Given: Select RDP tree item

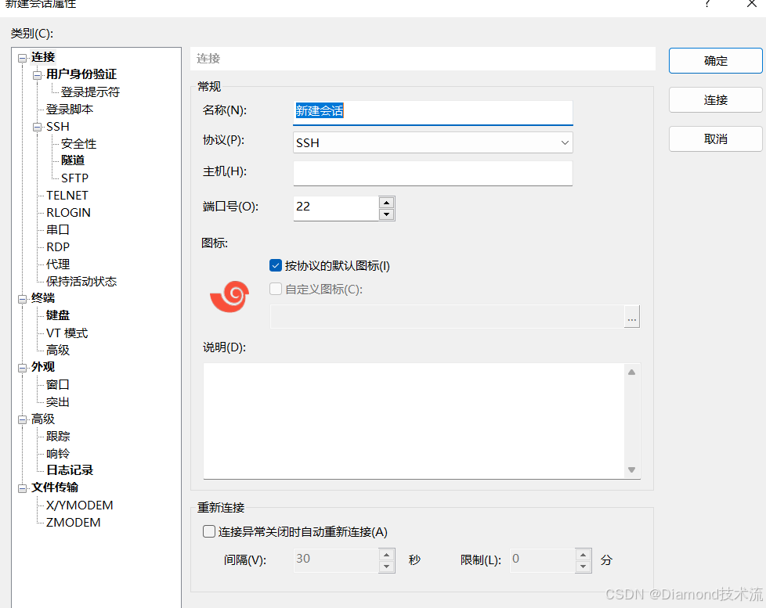Looking at the screenshot, I should pos(58,247).
